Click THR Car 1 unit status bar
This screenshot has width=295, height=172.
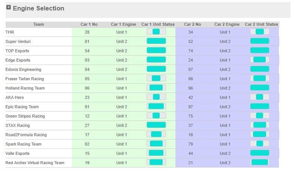click(x=156, y=32)
